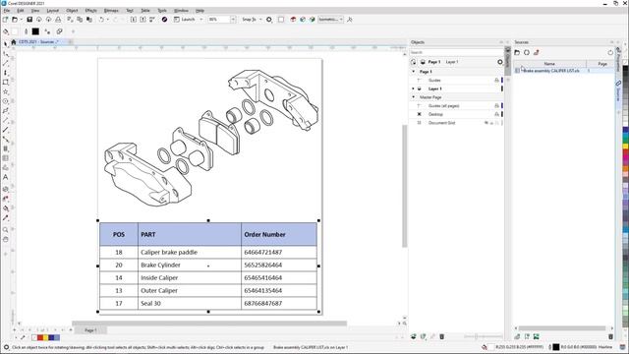
Task: Open the Bitmaps menu
Action: click(111, 11)
